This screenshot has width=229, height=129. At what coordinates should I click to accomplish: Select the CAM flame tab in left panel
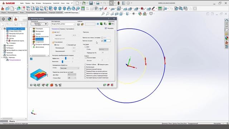tap(16, 19)
